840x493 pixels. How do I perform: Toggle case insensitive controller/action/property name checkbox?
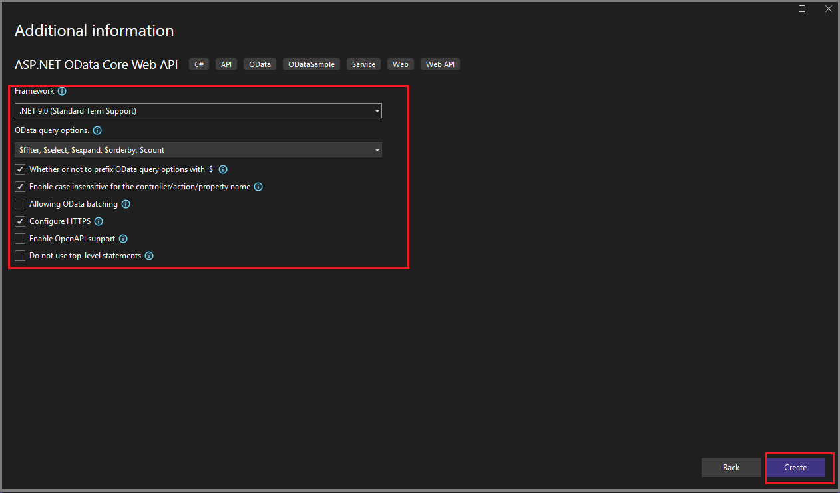coord(20,187)
